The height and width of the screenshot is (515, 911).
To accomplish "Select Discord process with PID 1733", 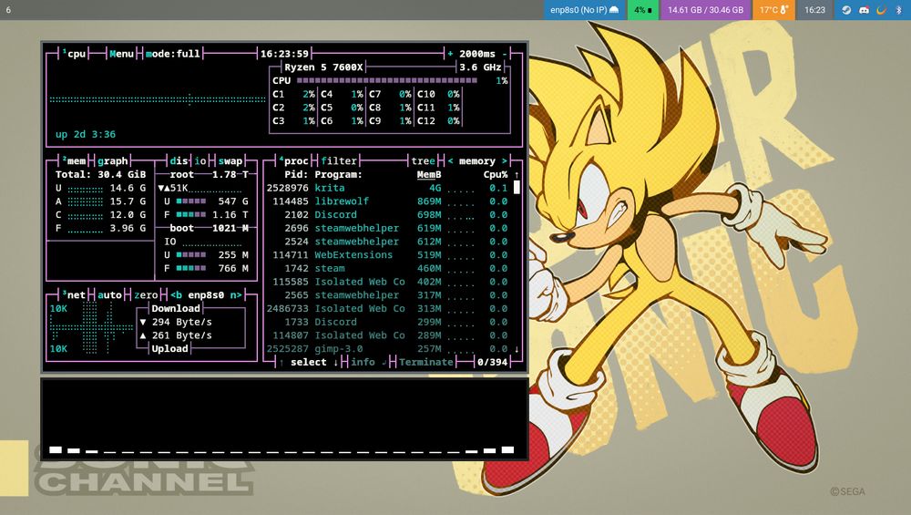I will 387,322.
